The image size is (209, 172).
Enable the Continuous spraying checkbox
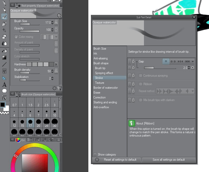[140, 76]
